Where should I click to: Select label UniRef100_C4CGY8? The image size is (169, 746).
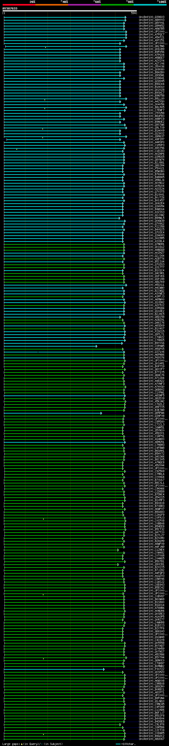[x=152, y=640]
